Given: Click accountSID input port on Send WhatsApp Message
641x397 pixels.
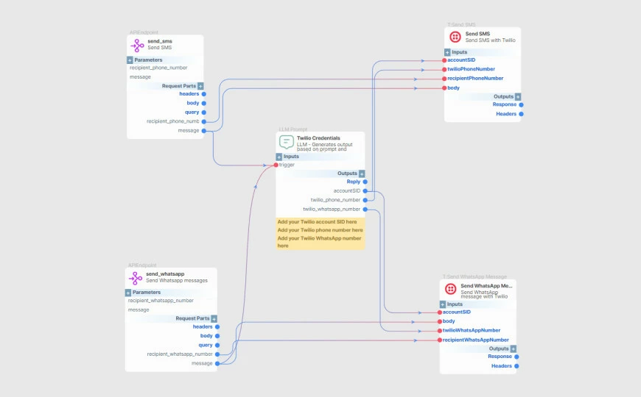Looking at the screenshot, I should point(440,312).
